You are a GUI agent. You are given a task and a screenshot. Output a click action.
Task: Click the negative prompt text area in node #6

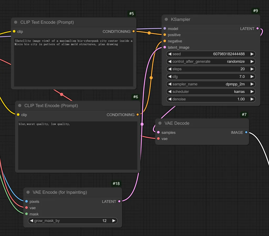point(78,146)
